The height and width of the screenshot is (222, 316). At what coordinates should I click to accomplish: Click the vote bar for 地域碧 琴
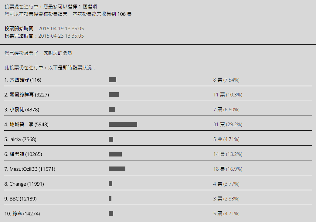click(123, 124)
